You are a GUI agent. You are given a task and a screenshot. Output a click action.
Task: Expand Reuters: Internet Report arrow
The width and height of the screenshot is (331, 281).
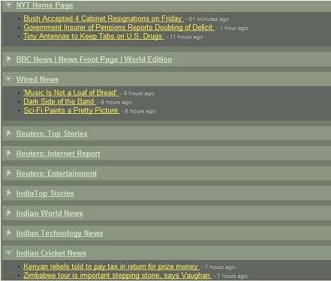(x=9, y=153)
